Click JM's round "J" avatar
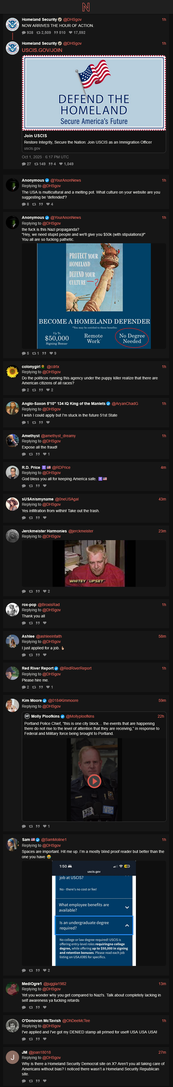The image size is (173, 1087). click(12, 1057)
